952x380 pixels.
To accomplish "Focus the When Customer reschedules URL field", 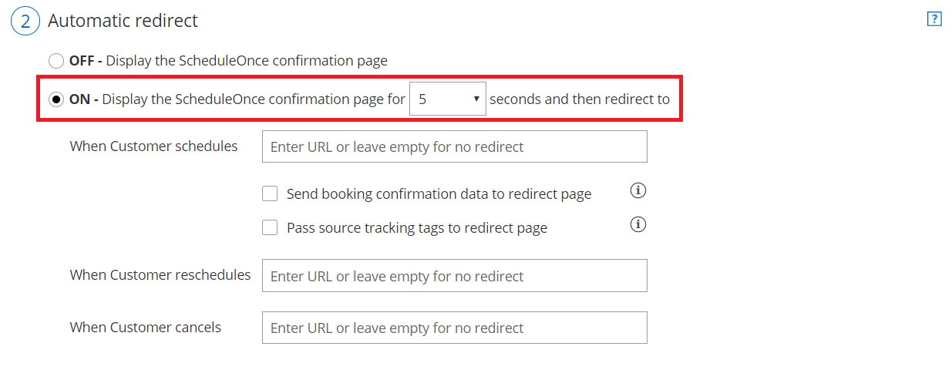I will [x=454, y=276].
